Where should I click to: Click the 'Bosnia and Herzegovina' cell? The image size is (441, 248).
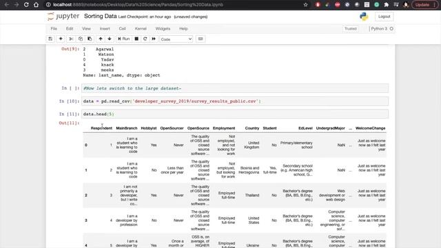pyautogui.click(x=249, y=170)
